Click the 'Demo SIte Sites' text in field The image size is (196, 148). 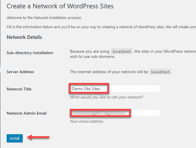click(x=86, y=89)
